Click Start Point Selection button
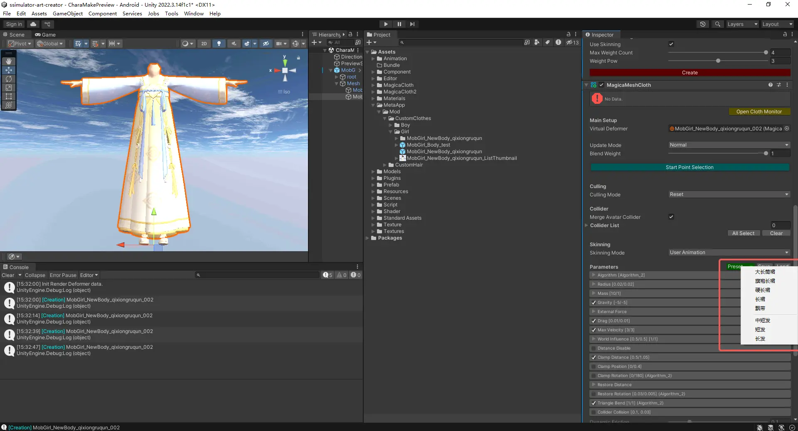The width and height of the screenshot is (798, 431). [690, 167]
